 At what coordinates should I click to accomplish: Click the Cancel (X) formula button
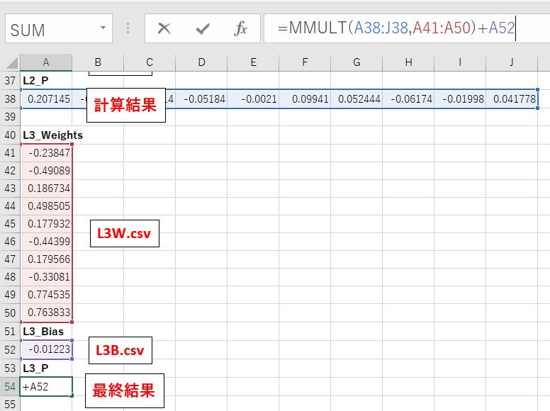click(x=164, y=29)
